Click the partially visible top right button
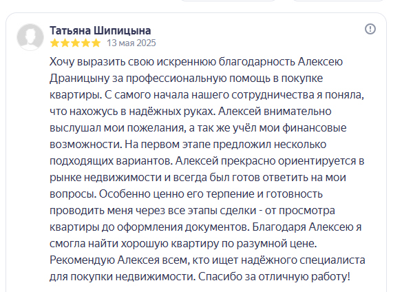 click(338, 1)
